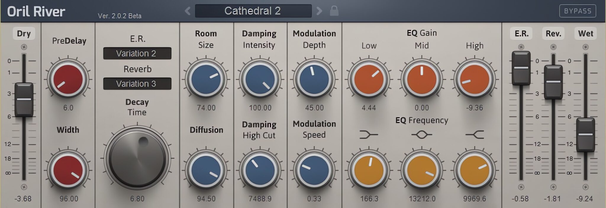Click the plus icon below Wet fader
The height and width of the screenshot is (208, 606).
pyautogui.click(x=585, y=187)
